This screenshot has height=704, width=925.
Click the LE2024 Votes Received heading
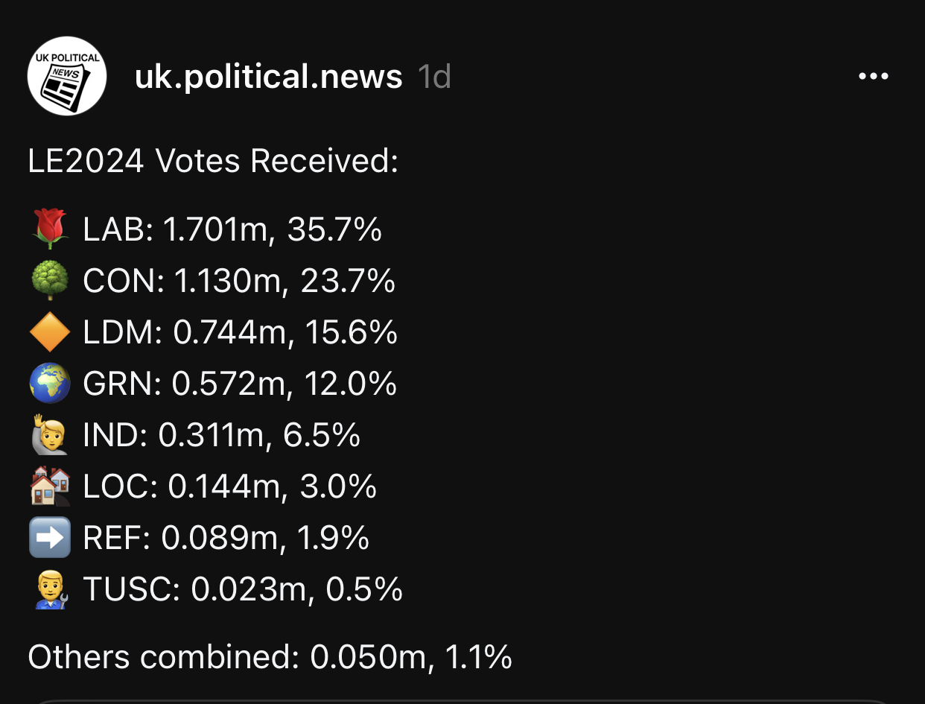tap(213, 161)
